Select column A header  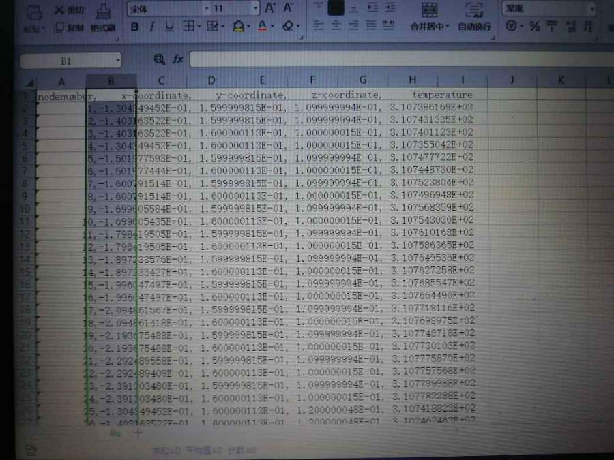tap(61, 81)
